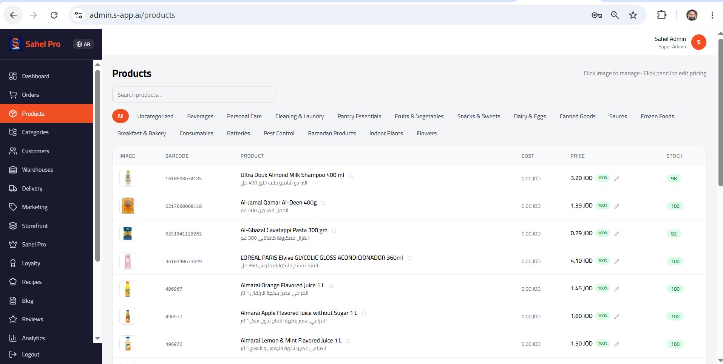Filter by Dairy & Eggs

tap(530, 116)
